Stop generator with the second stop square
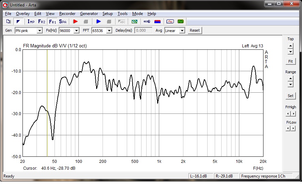 coord(109,21)
